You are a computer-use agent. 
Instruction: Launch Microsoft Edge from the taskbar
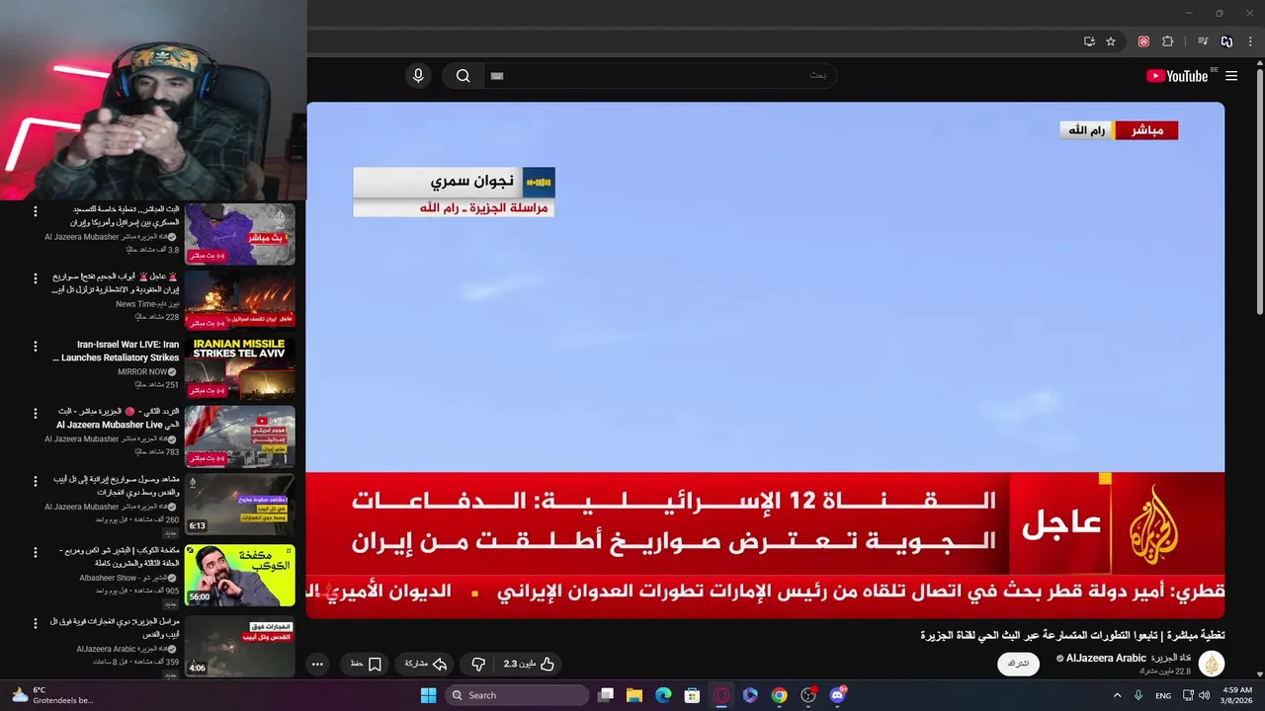(x=663, y=695)
